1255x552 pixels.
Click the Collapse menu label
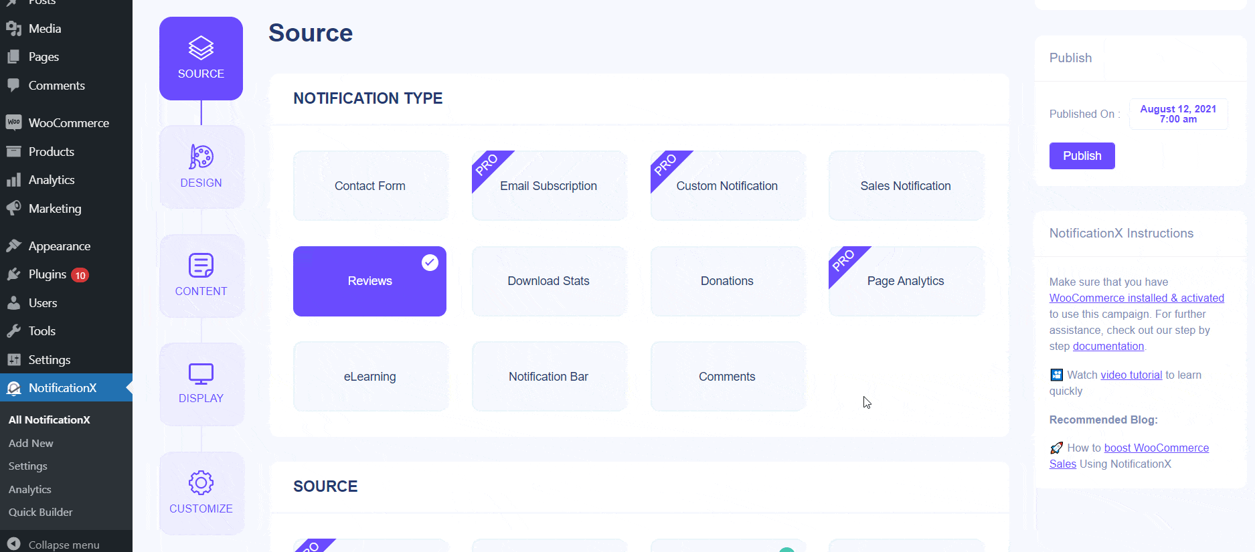[64, 545]
